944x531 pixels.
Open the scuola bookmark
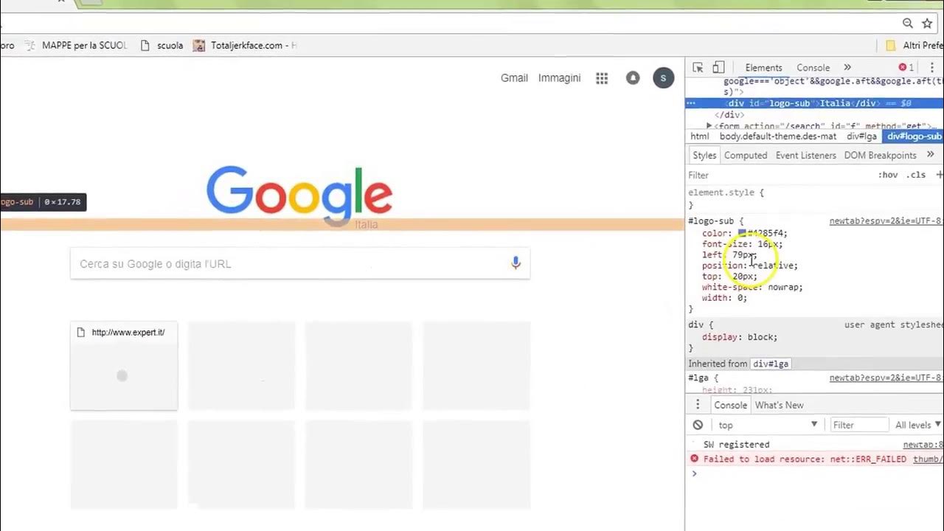[x=161, y=45]
